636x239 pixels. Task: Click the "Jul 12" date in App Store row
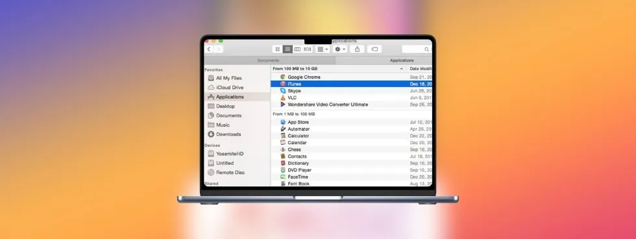[421, 122]
